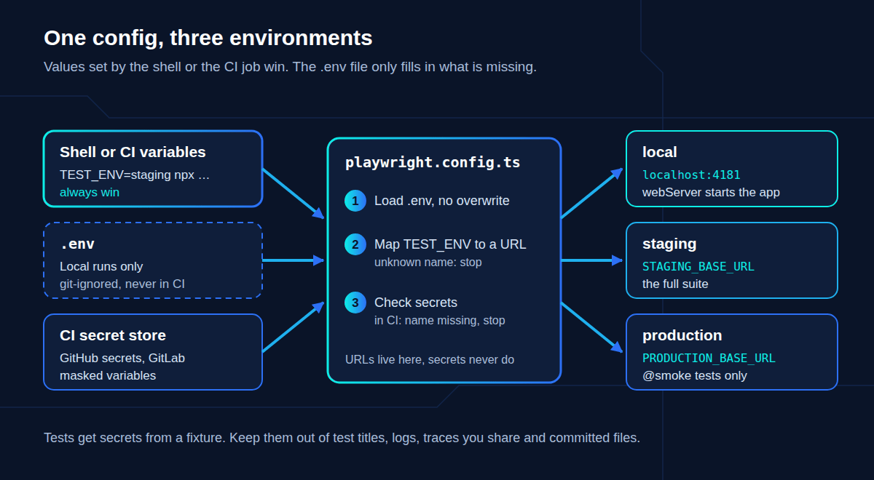Click the title "One config, three environments"

pos(208,38)
